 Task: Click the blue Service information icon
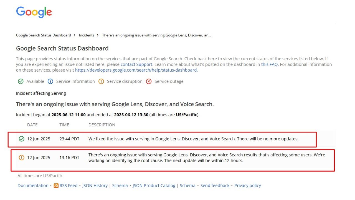click(x=50, y=81)
